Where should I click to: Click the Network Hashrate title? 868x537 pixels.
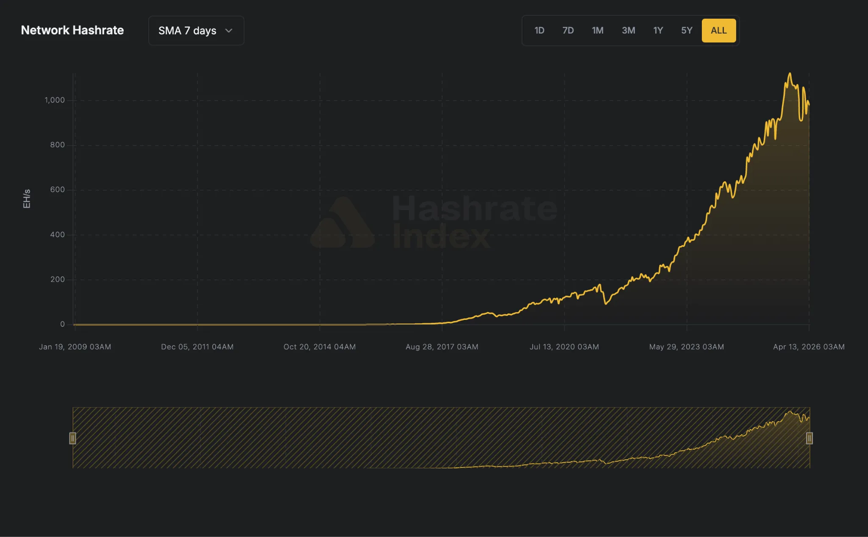point(72,30)
